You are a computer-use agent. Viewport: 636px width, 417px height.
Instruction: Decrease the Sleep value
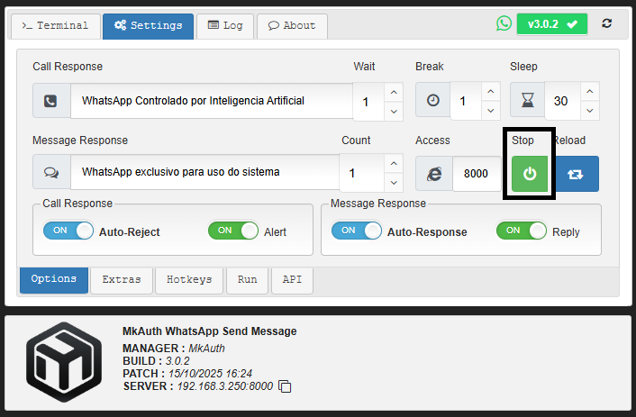point(590,111)
